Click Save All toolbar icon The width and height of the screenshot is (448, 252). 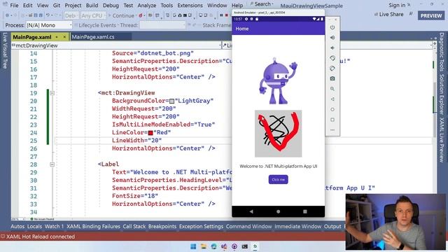(41, 15)
